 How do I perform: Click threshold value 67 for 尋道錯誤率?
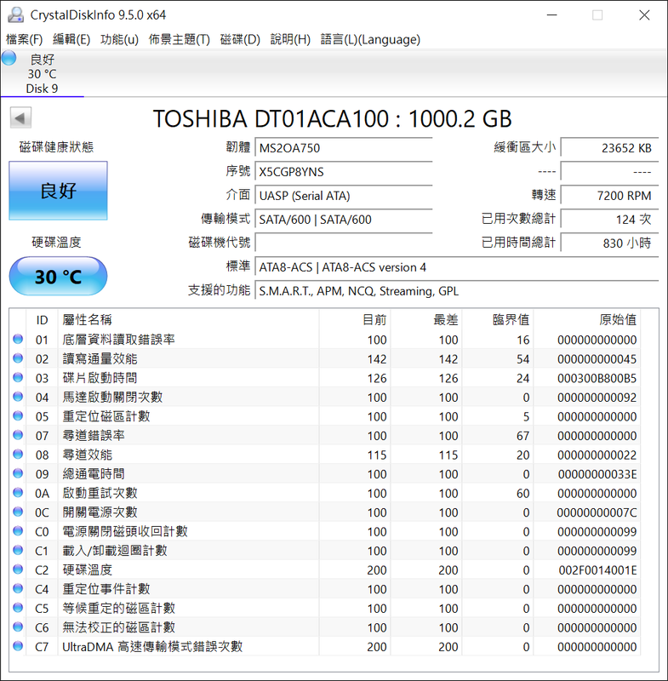pyautogui.click(x=522, y=436)
